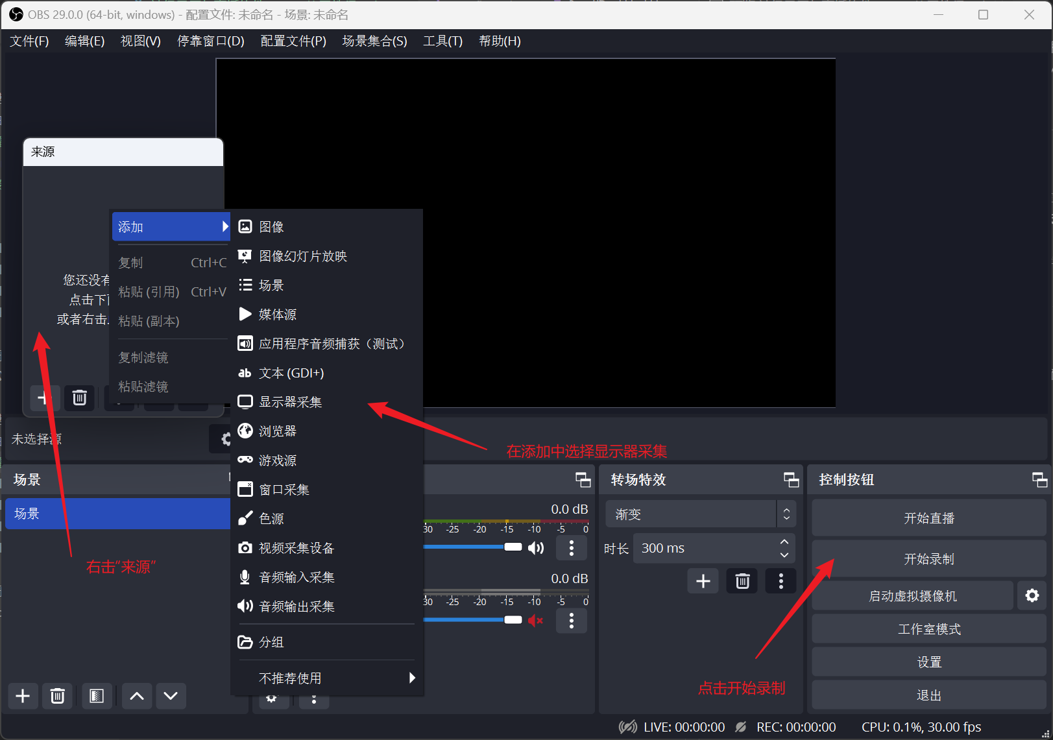Click the LIVE status signal icon

point(627,727)
